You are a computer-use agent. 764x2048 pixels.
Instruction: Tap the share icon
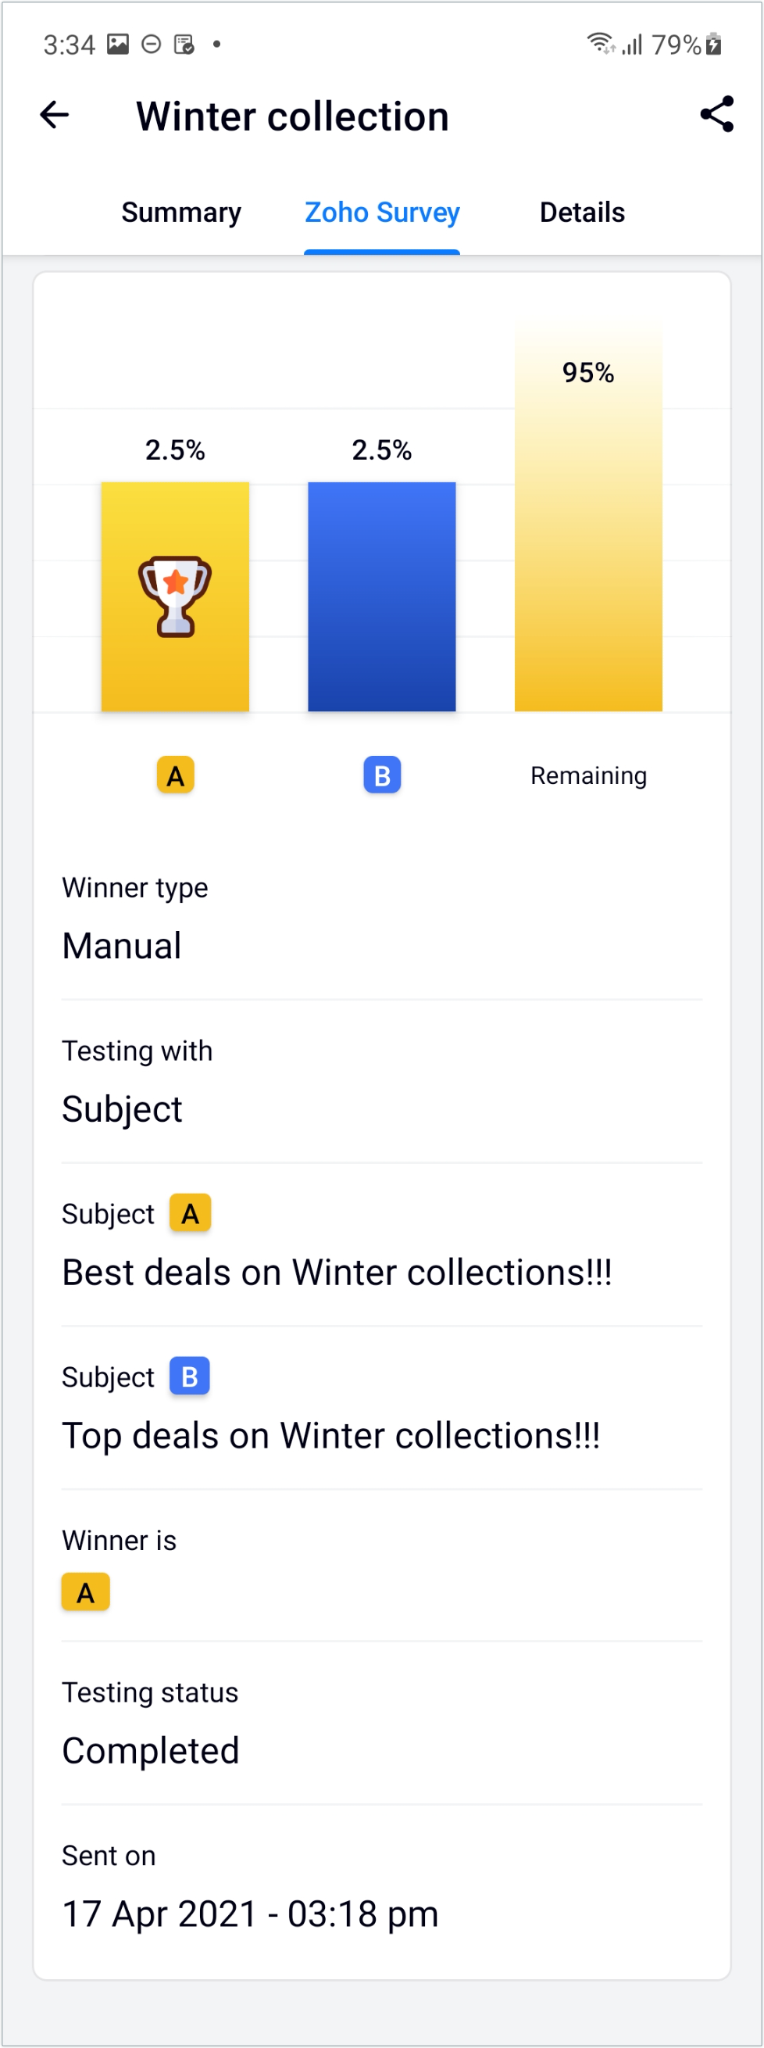coord(716,114)
